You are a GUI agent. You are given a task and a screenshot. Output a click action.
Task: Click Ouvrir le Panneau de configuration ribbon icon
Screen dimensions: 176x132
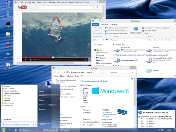[136, 31]
